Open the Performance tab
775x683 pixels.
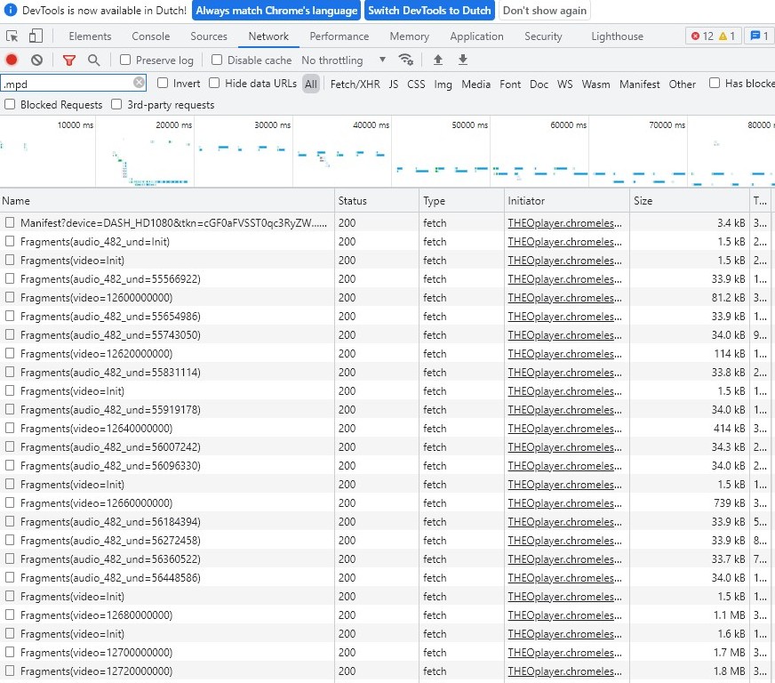coord(339,36)
